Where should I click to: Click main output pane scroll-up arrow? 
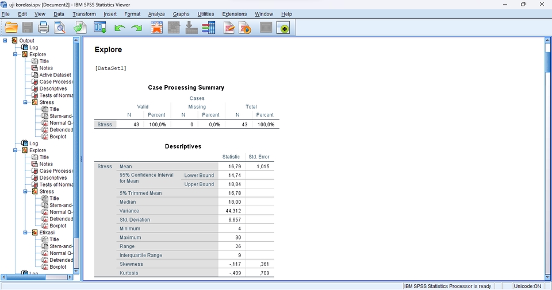pos(548,40)
